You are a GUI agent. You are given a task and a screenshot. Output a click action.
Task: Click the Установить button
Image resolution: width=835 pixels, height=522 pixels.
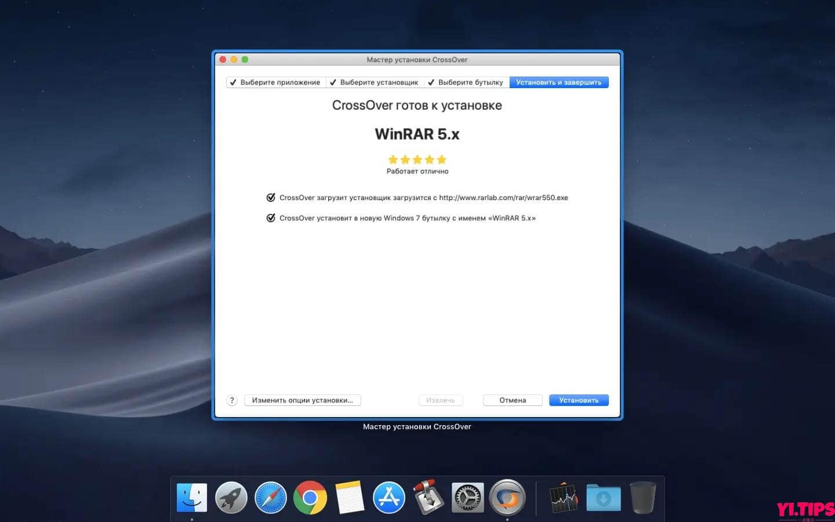tap(578, 400)
